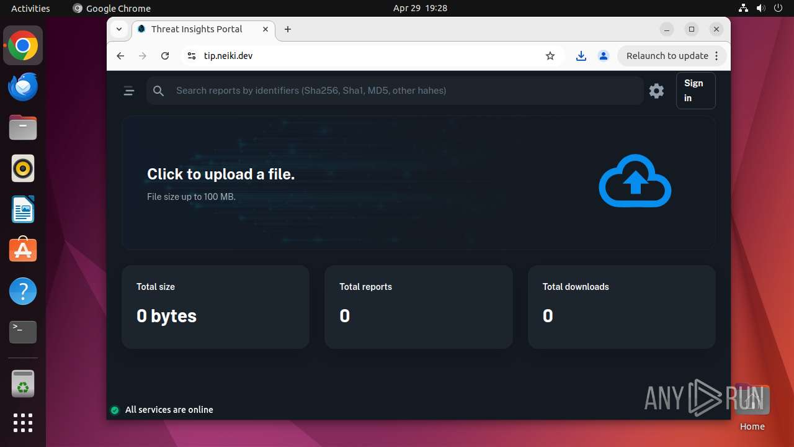The width and height of the screenshot is (794, 447).
Task: Launch Thunderbird mail from the dock
Action: point(23,86)
